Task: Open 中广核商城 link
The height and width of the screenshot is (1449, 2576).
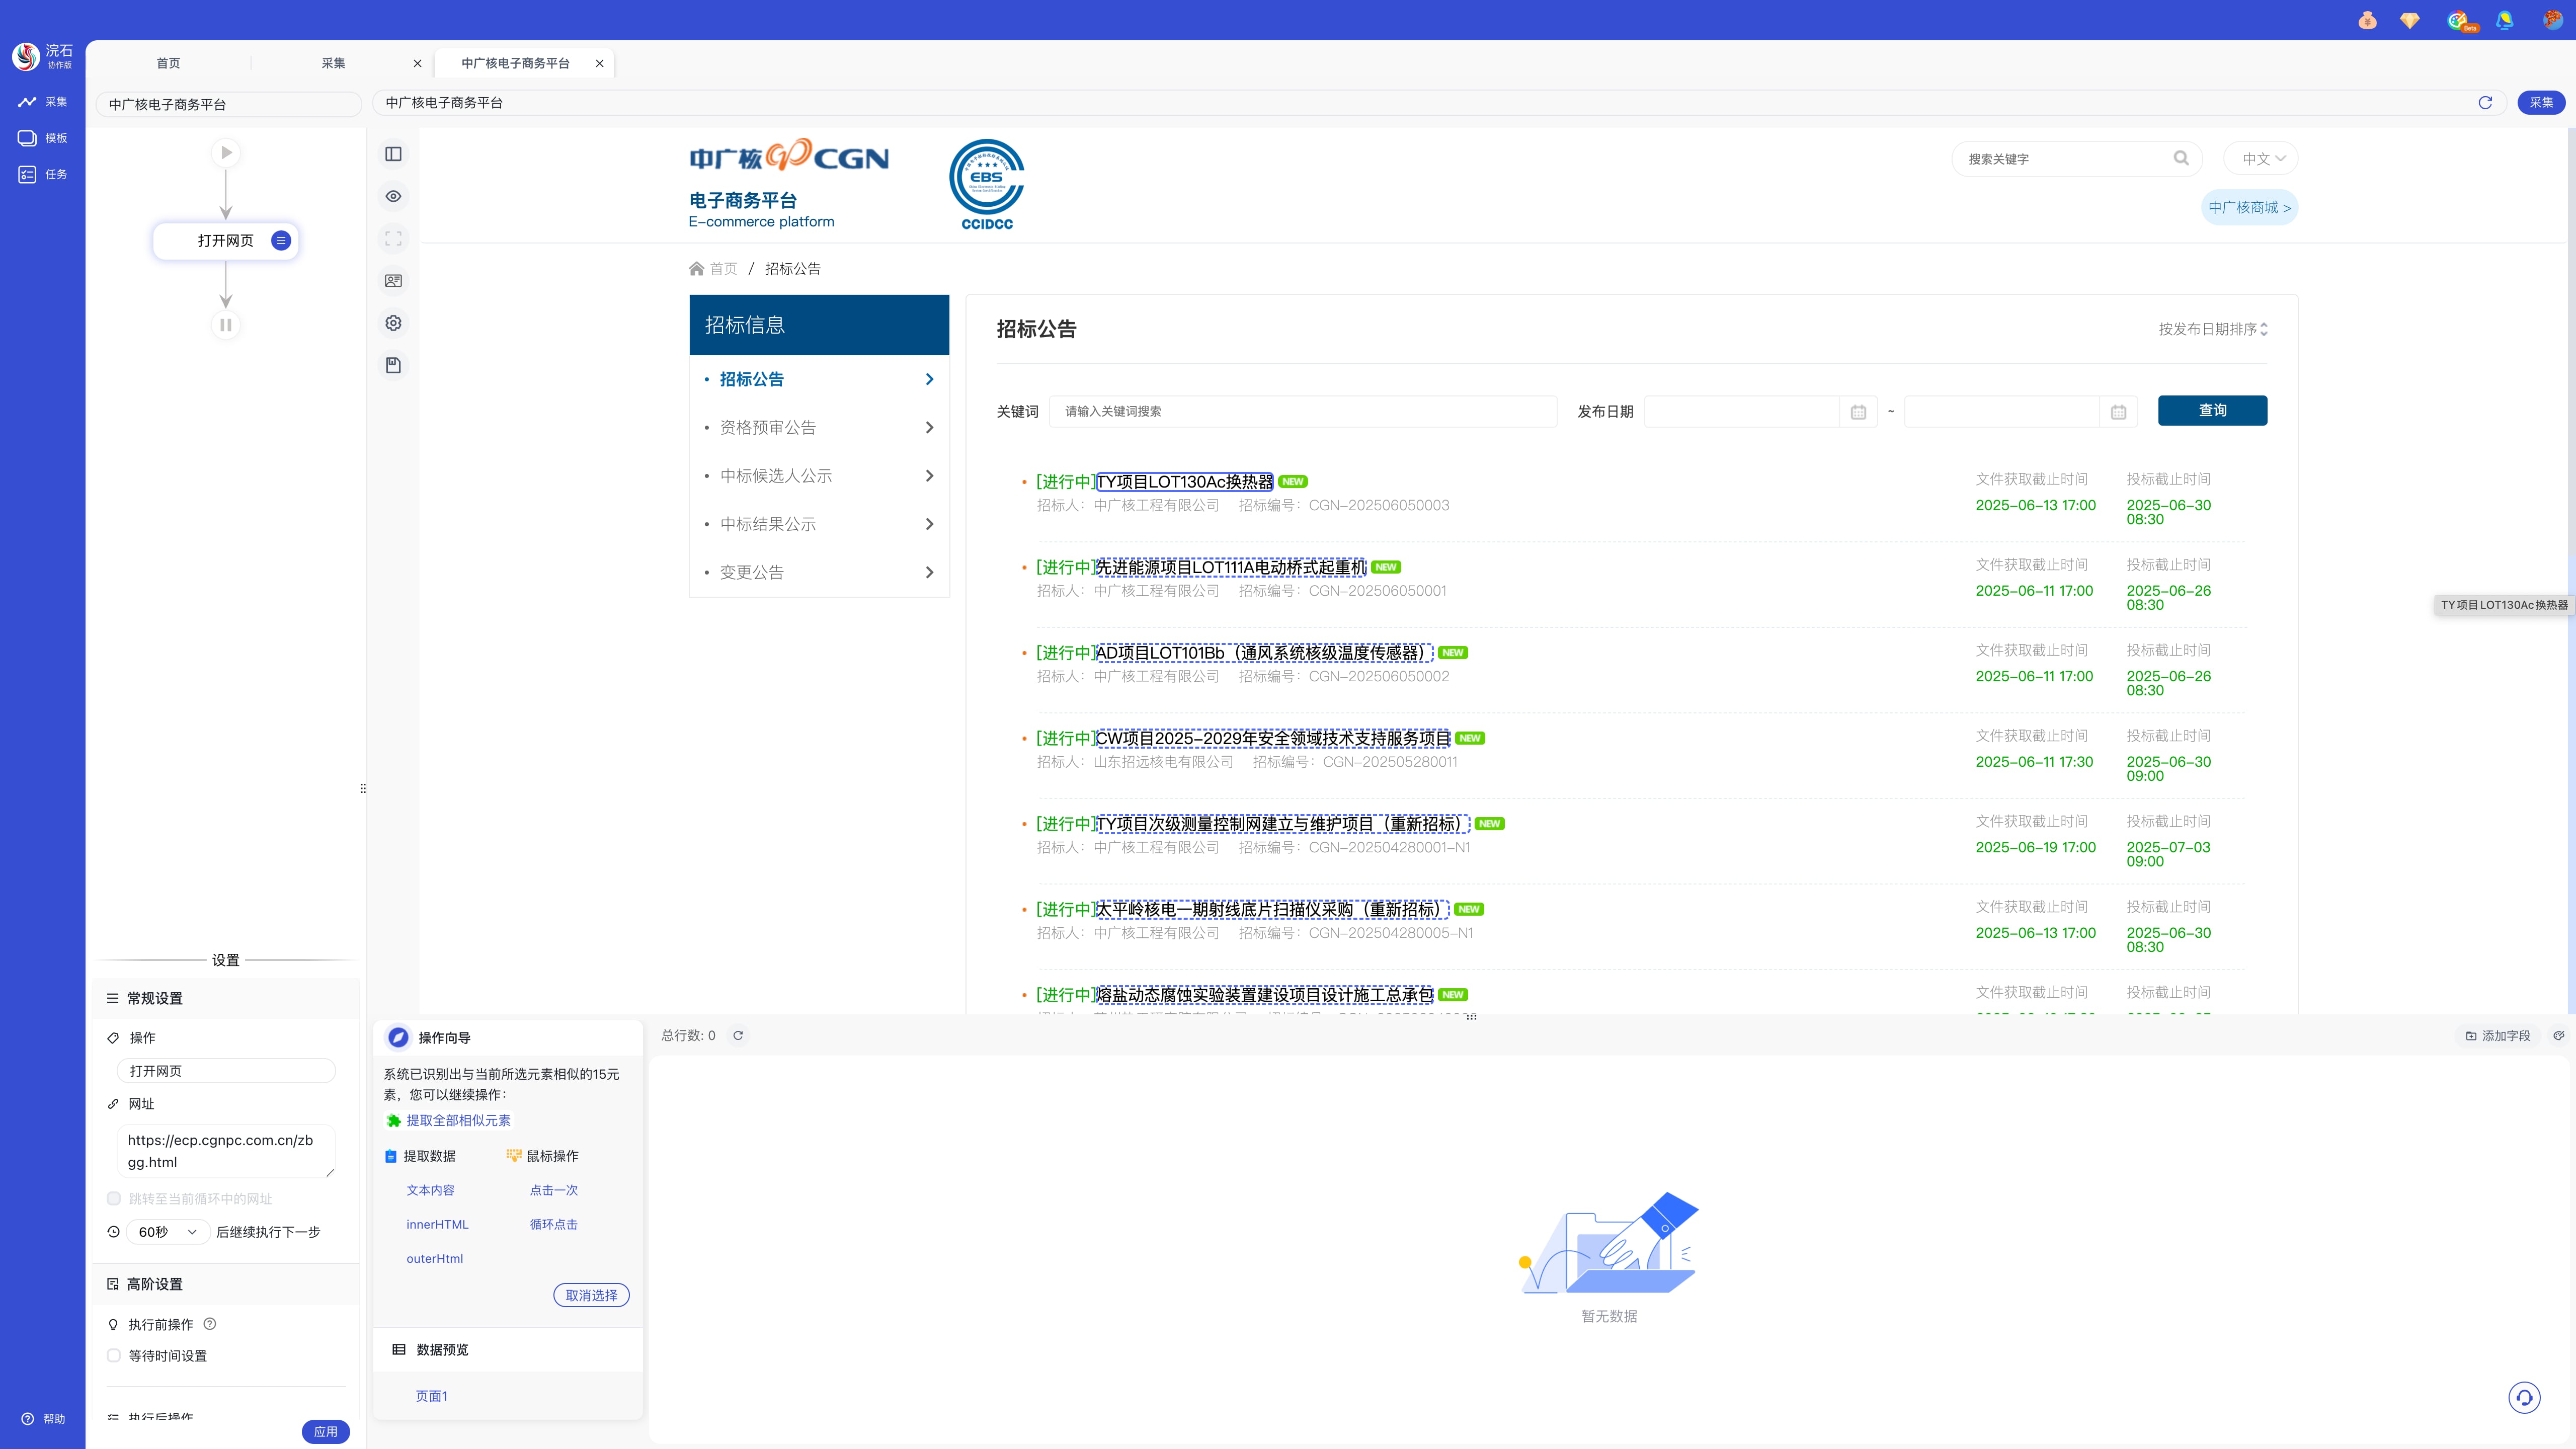Action: coord(2249,207)
